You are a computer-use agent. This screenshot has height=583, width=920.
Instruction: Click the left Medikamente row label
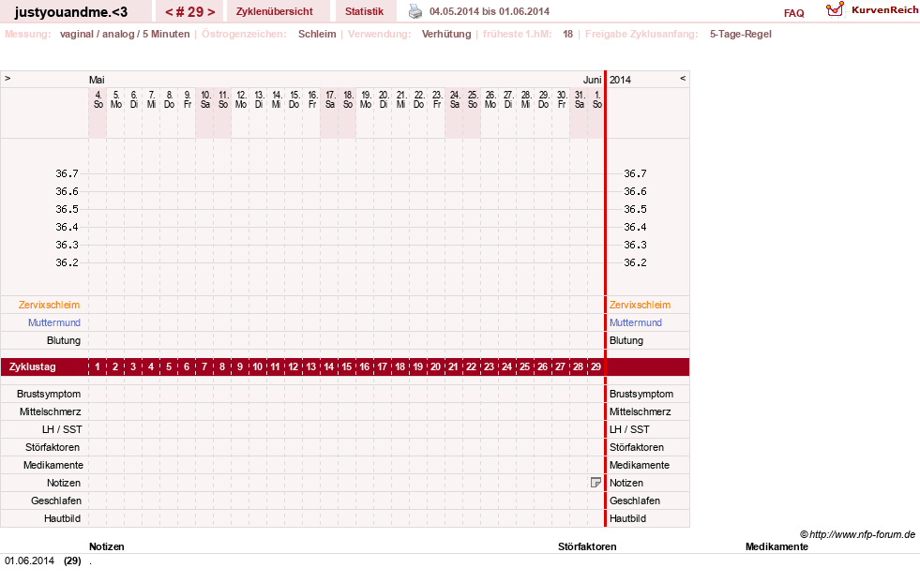[53, 465]
